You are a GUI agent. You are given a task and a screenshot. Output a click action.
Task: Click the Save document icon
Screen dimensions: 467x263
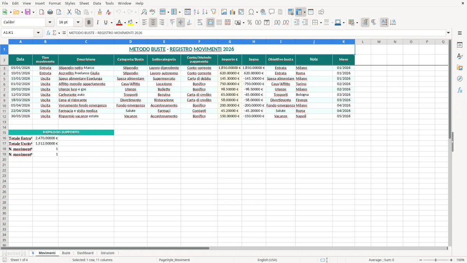click(x=28, y=12)
